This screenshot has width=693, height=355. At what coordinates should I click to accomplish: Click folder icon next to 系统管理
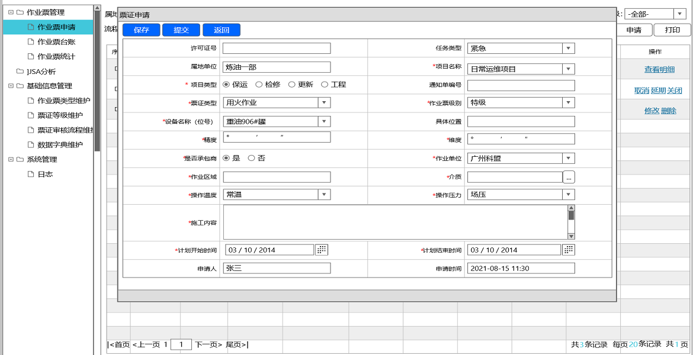(20, 159)
